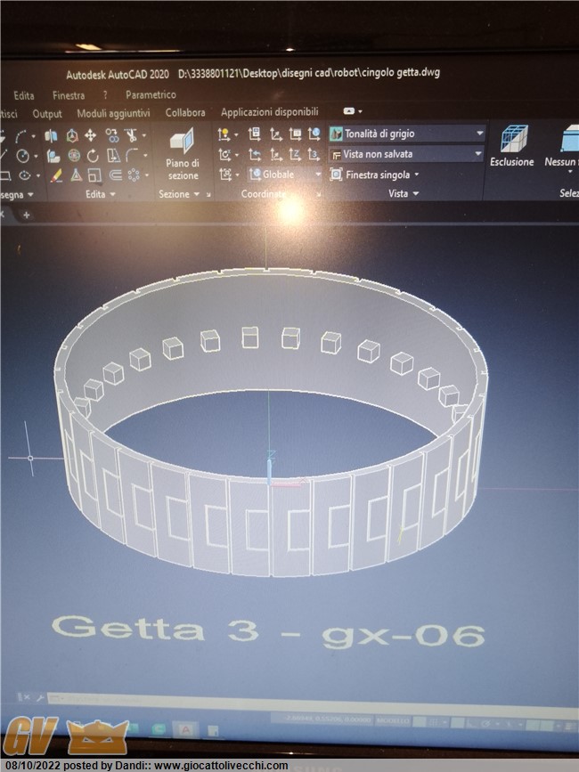Screen dimensions: 579x772
Task: Expand the Finestra singola viewport dropdown
Action: click(416, 175)
